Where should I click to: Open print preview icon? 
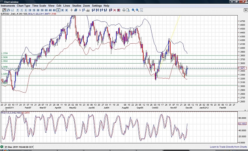128,10
